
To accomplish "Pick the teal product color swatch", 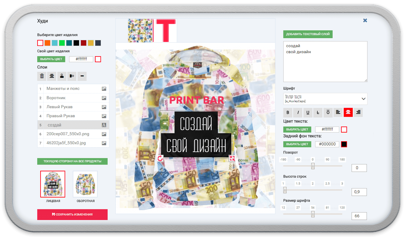I will click(69, 43).
